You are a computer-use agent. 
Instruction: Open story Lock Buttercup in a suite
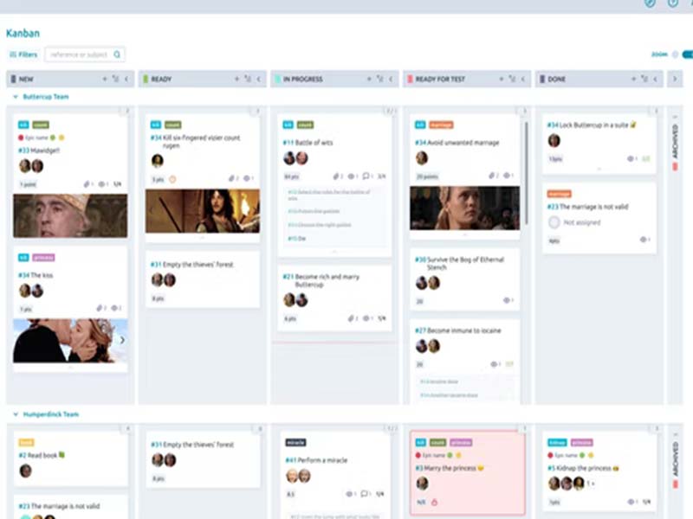[x=592, y=125]
